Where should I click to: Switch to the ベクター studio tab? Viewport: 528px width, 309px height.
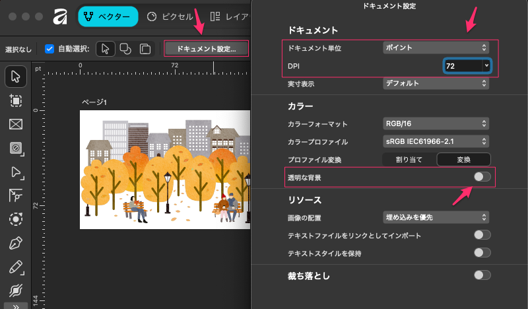click(108, 17)
